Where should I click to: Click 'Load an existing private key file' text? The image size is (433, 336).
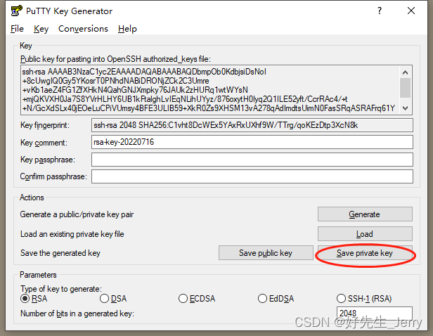[x=72, y=234]
